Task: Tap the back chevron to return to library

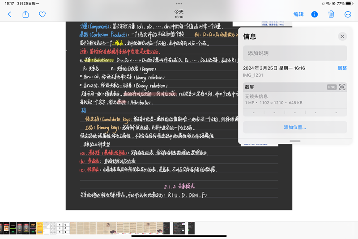Action: coord(9,14)
